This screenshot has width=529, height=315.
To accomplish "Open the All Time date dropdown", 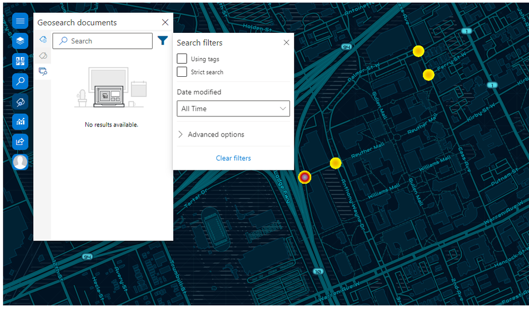I will (x=233, y=109).
